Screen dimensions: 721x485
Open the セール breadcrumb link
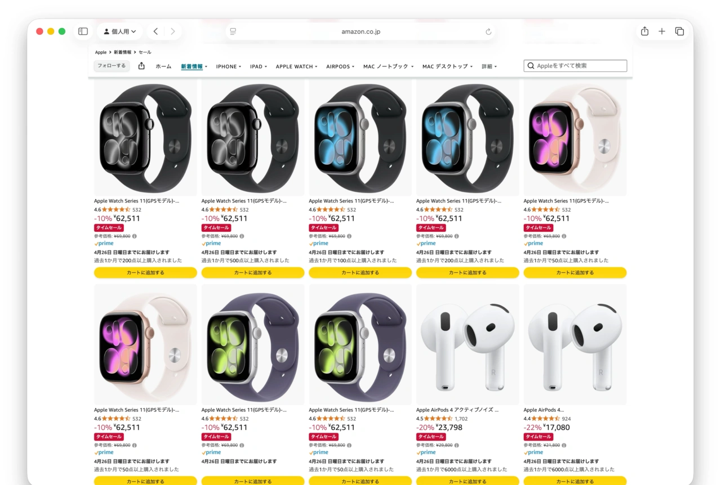pos(145,52)
